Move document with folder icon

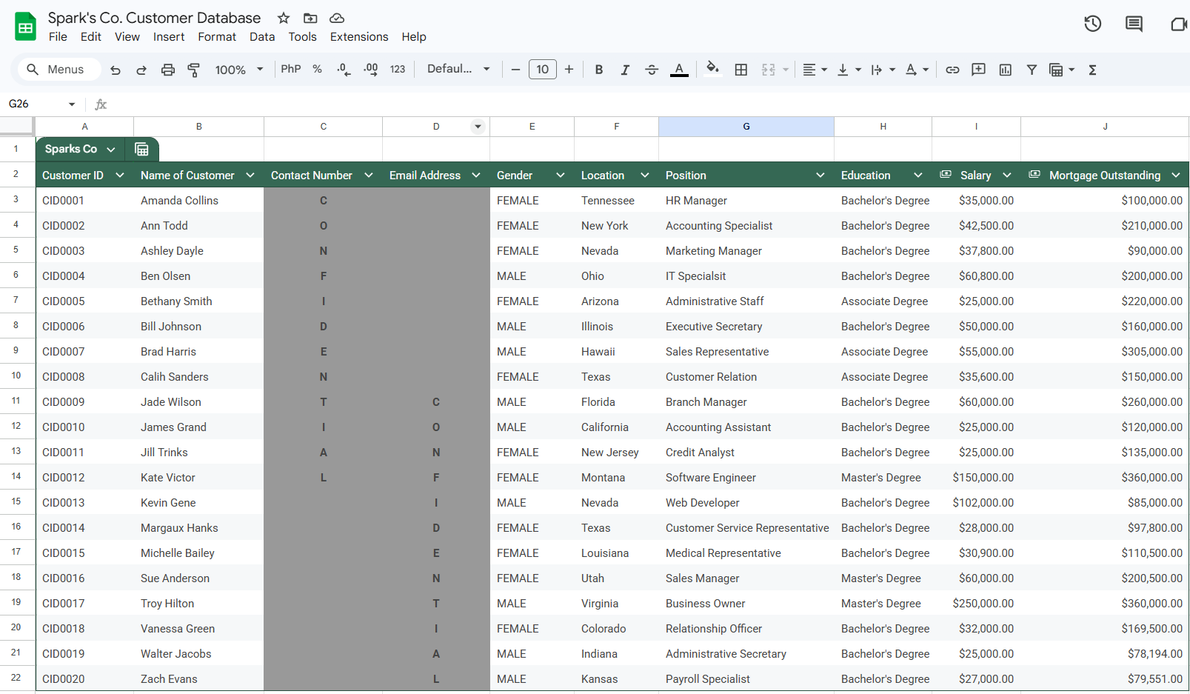click(x=310, y=18)
